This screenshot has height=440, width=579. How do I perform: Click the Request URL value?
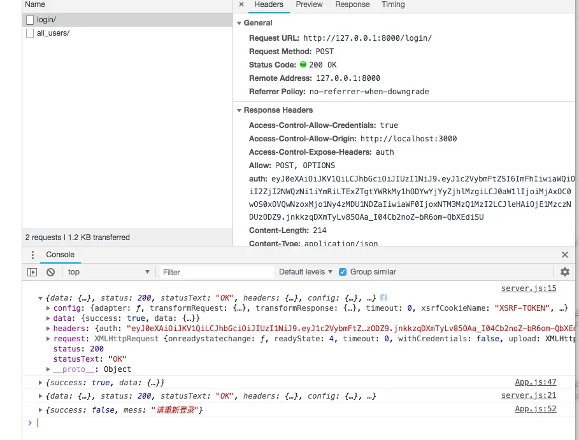pos(368,38)
